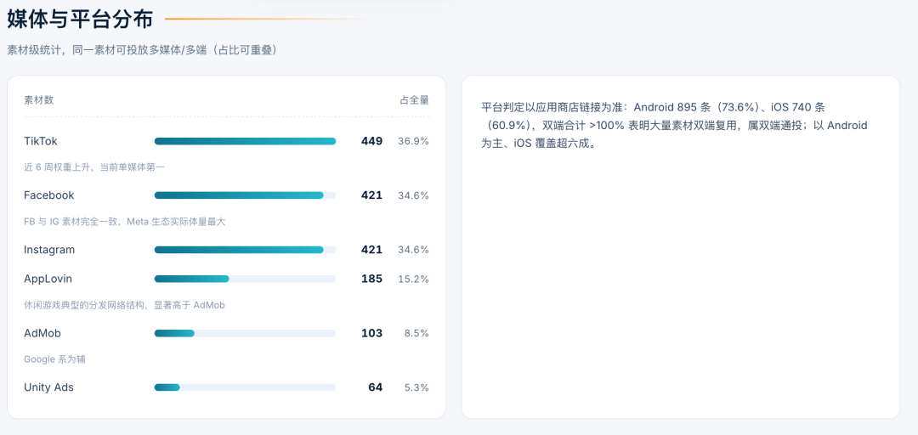Click the AdMob count 103

point(371,333)
